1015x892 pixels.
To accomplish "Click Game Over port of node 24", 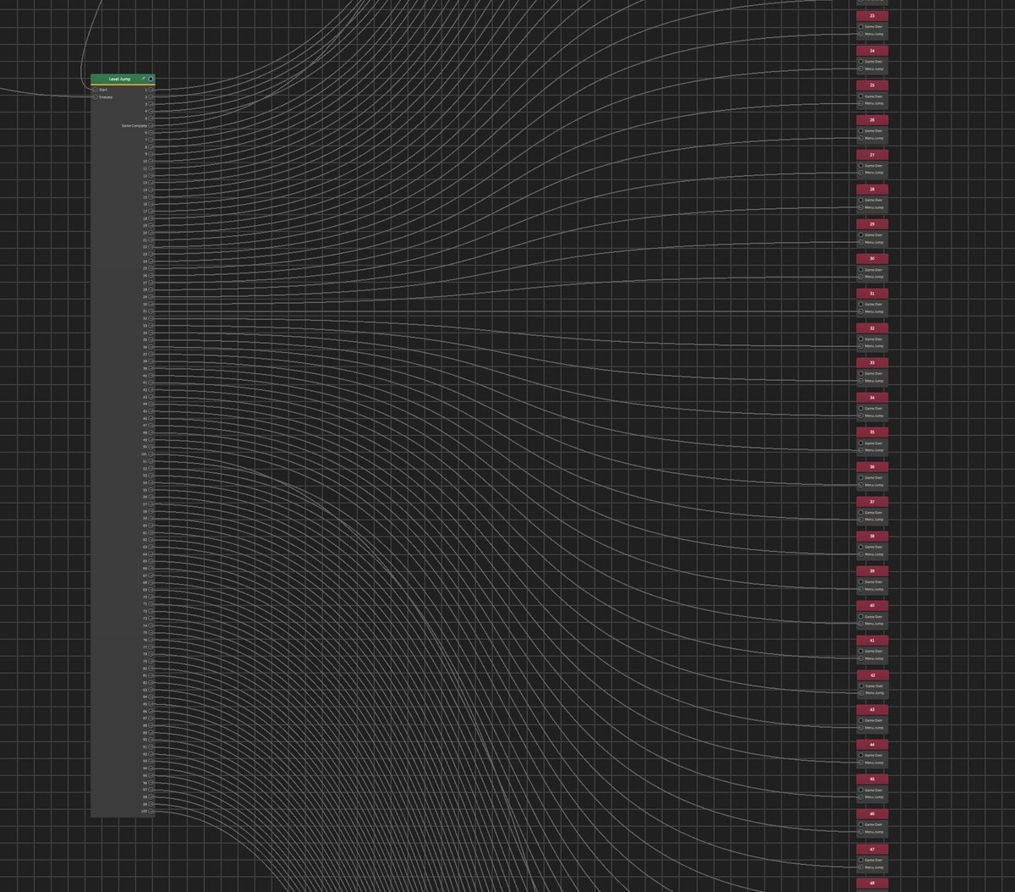I will click(x=861, y=62).
